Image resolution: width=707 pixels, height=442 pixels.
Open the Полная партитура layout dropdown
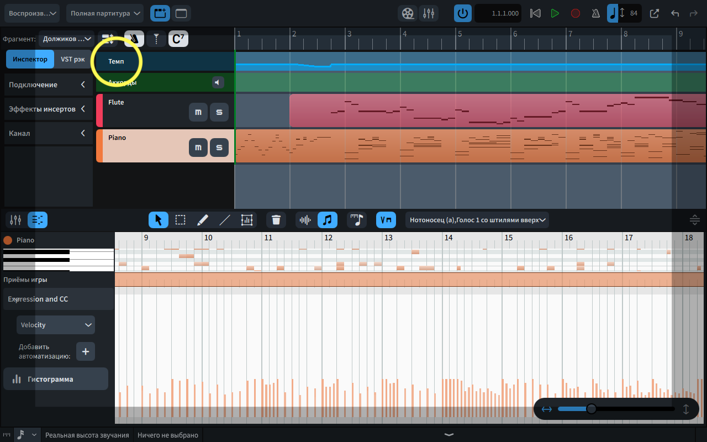105,13
